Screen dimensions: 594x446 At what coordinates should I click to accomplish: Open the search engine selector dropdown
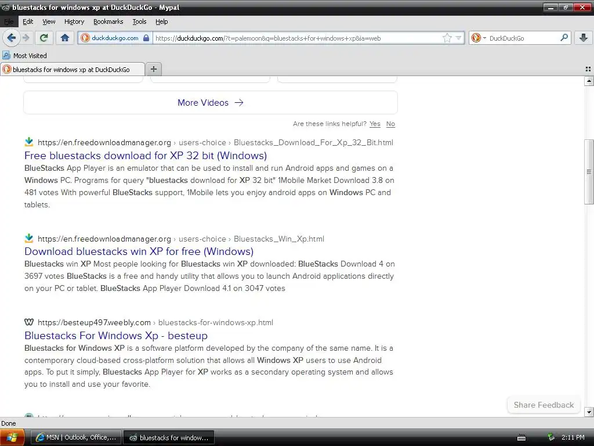coord(479,38)
